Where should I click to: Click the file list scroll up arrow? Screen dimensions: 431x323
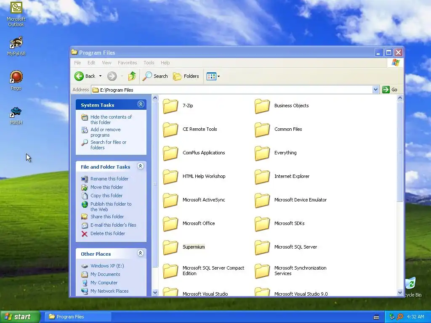click(400, 98)
